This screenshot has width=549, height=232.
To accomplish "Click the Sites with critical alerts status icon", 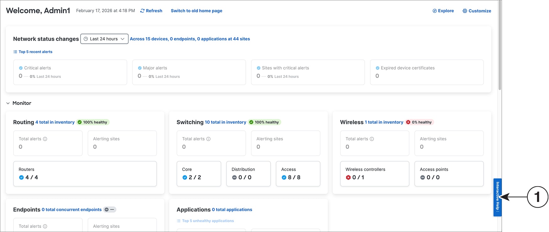I will 259,68.
